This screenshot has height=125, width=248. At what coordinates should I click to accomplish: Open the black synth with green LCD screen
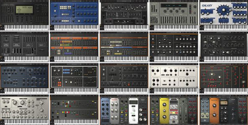point(24,15)
